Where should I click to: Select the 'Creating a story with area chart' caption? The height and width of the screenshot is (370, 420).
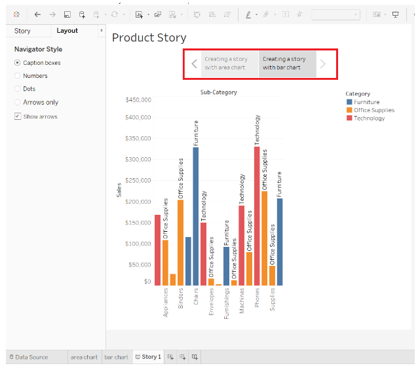pos(226,64)
